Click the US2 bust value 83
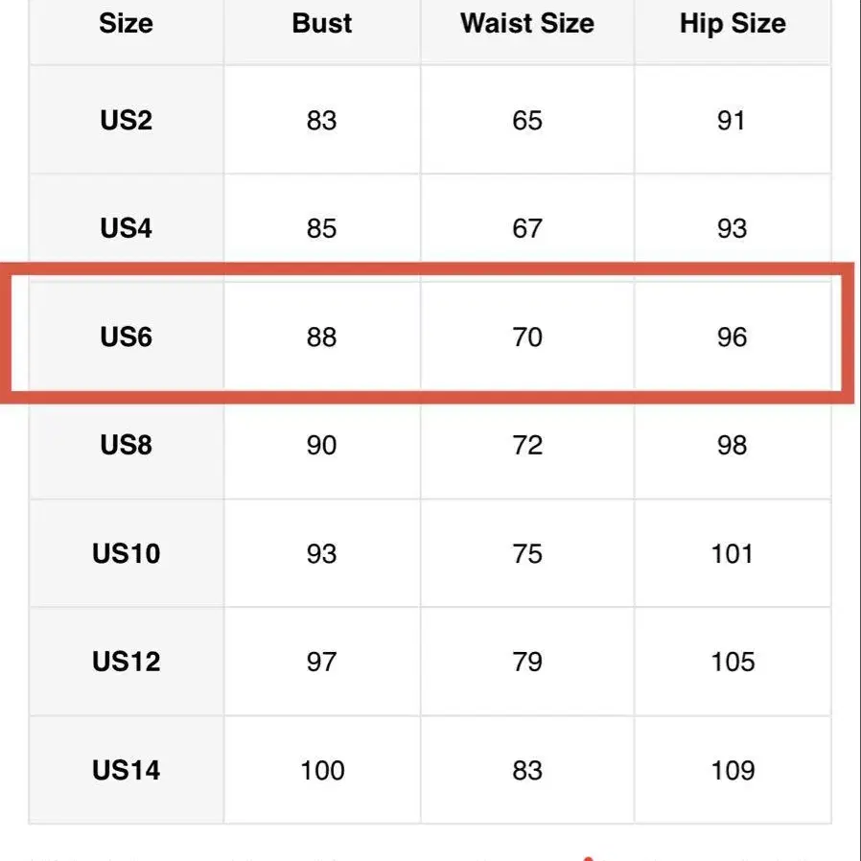Image resolution: width=861 pixels, height=861 pixels. [322, 121]
